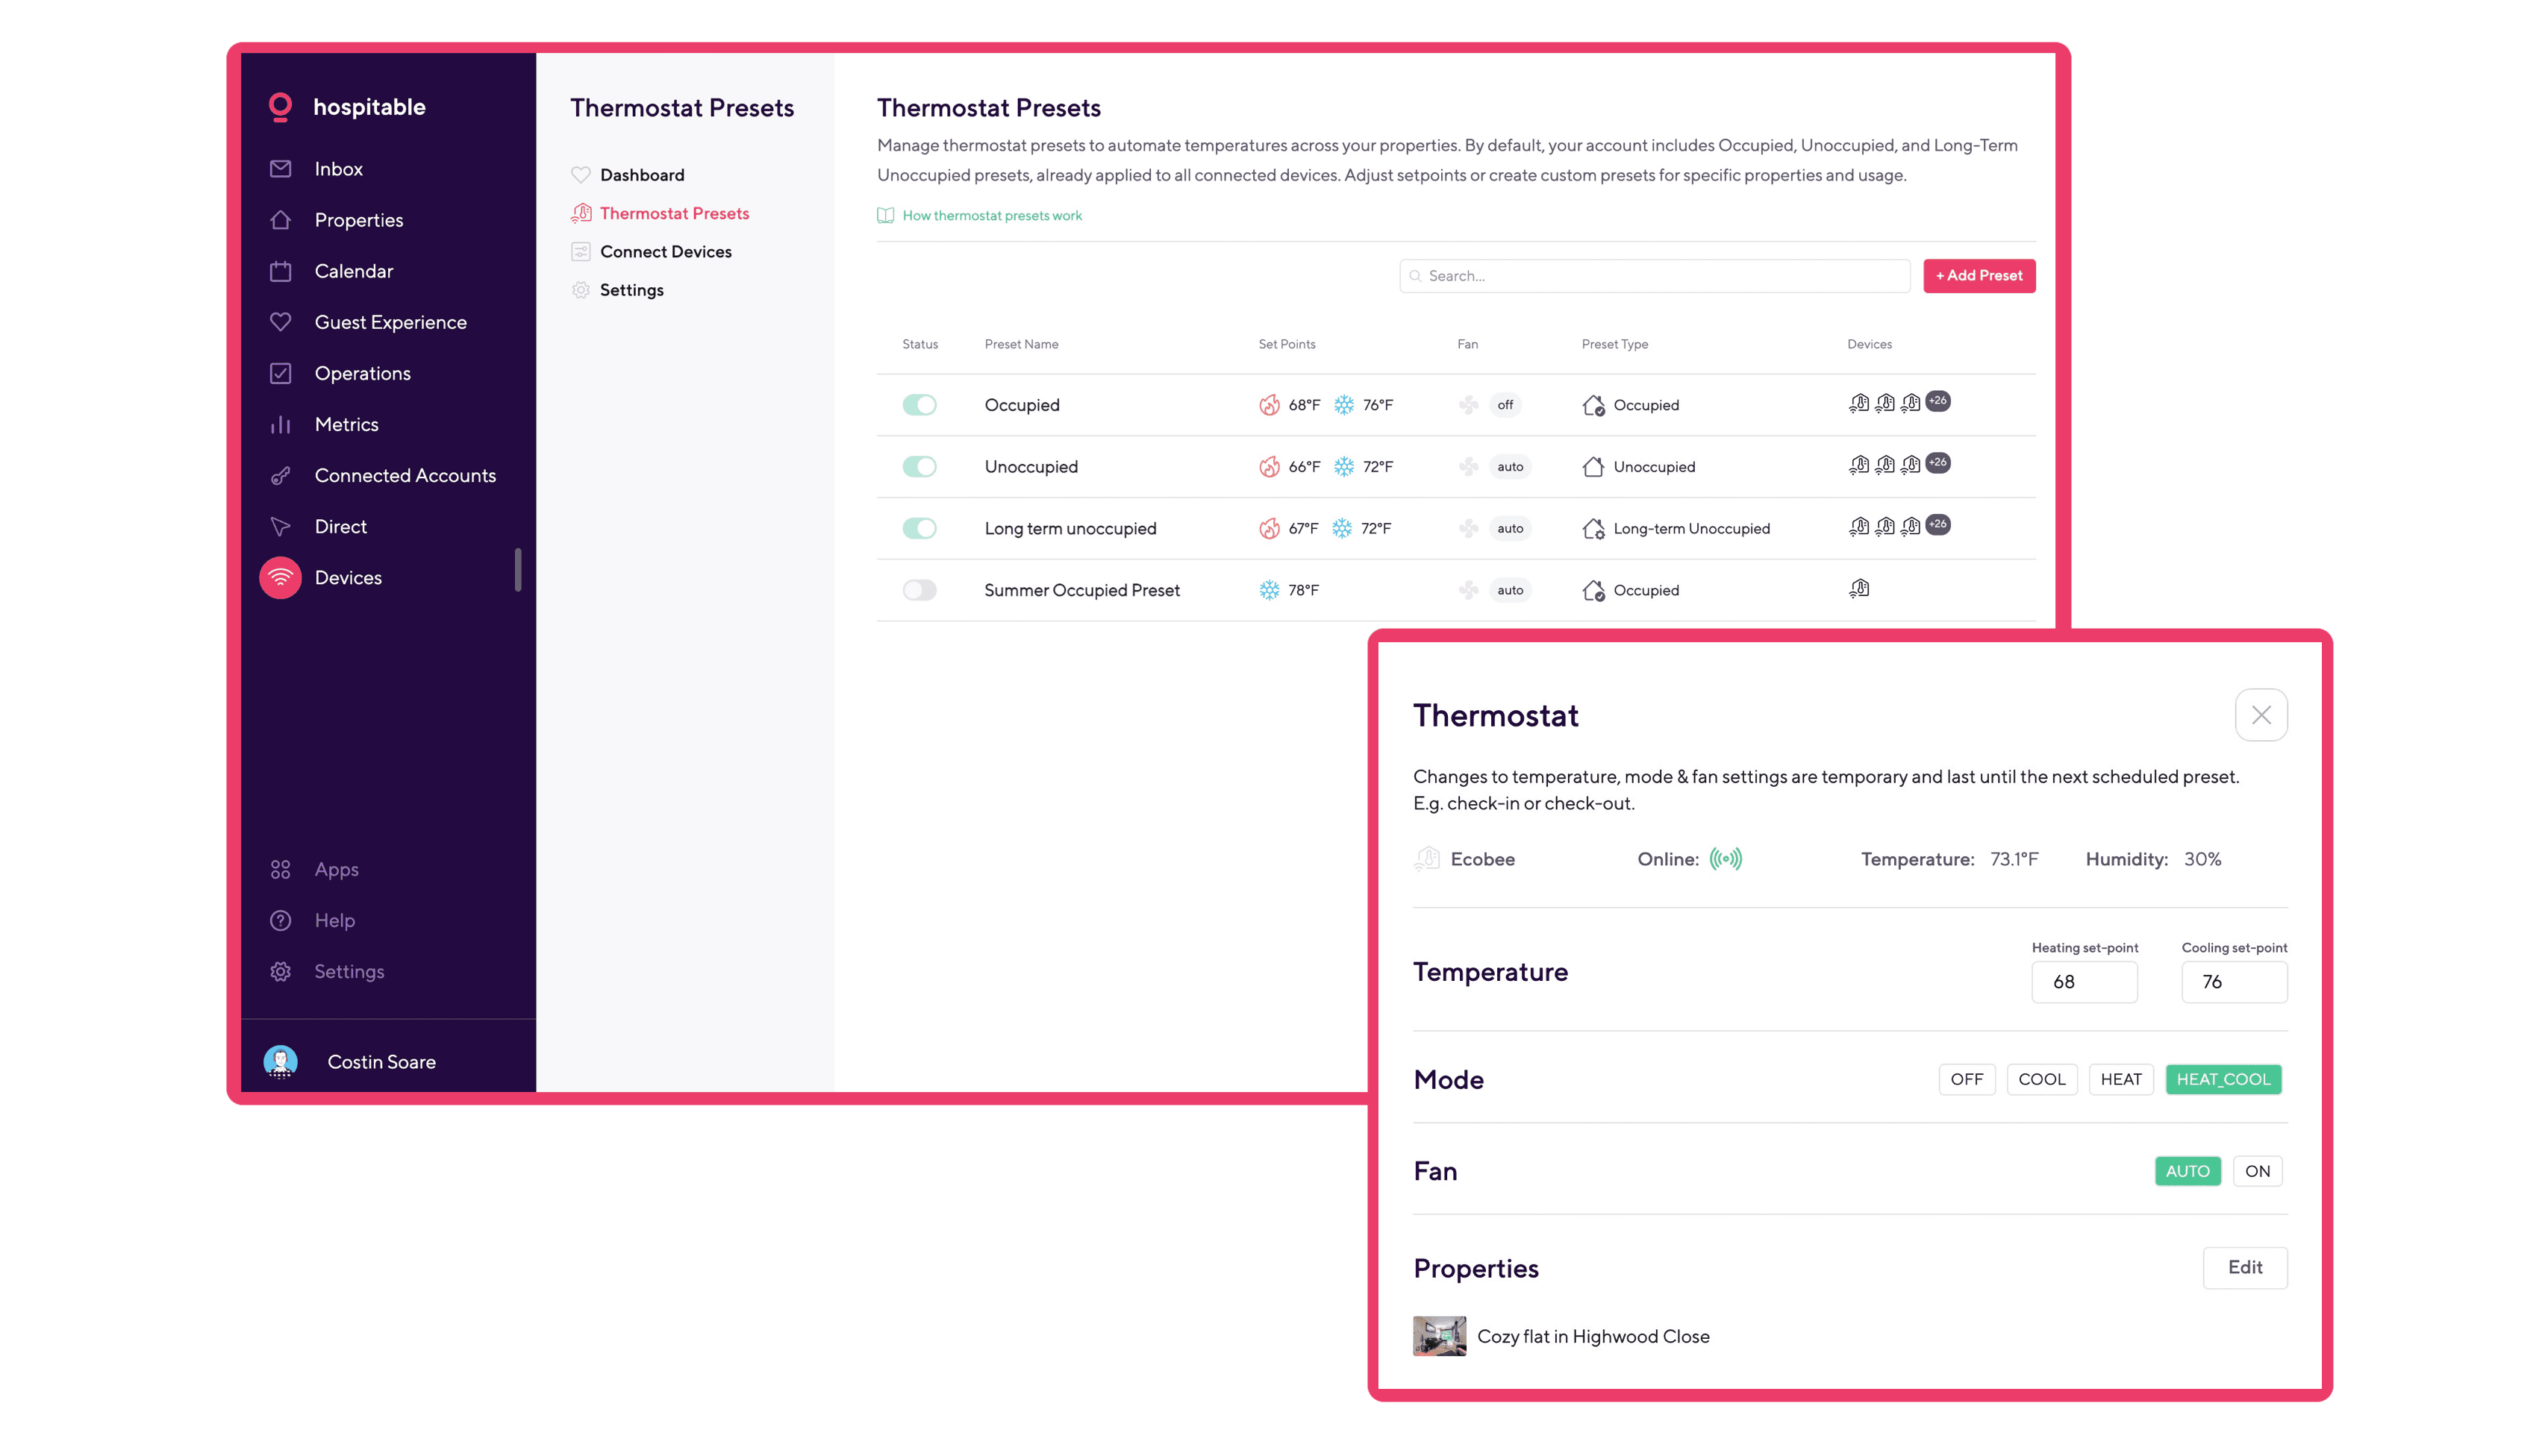Click Edit button for Properties
This screenshot has width=2542, height=1456.
2244,1267
